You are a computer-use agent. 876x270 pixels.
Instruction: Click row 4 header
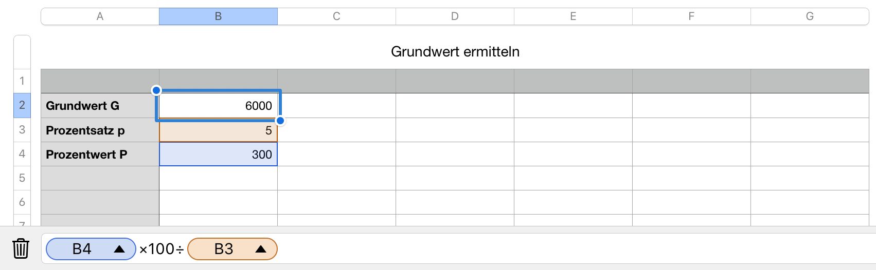tap(22, 153)
